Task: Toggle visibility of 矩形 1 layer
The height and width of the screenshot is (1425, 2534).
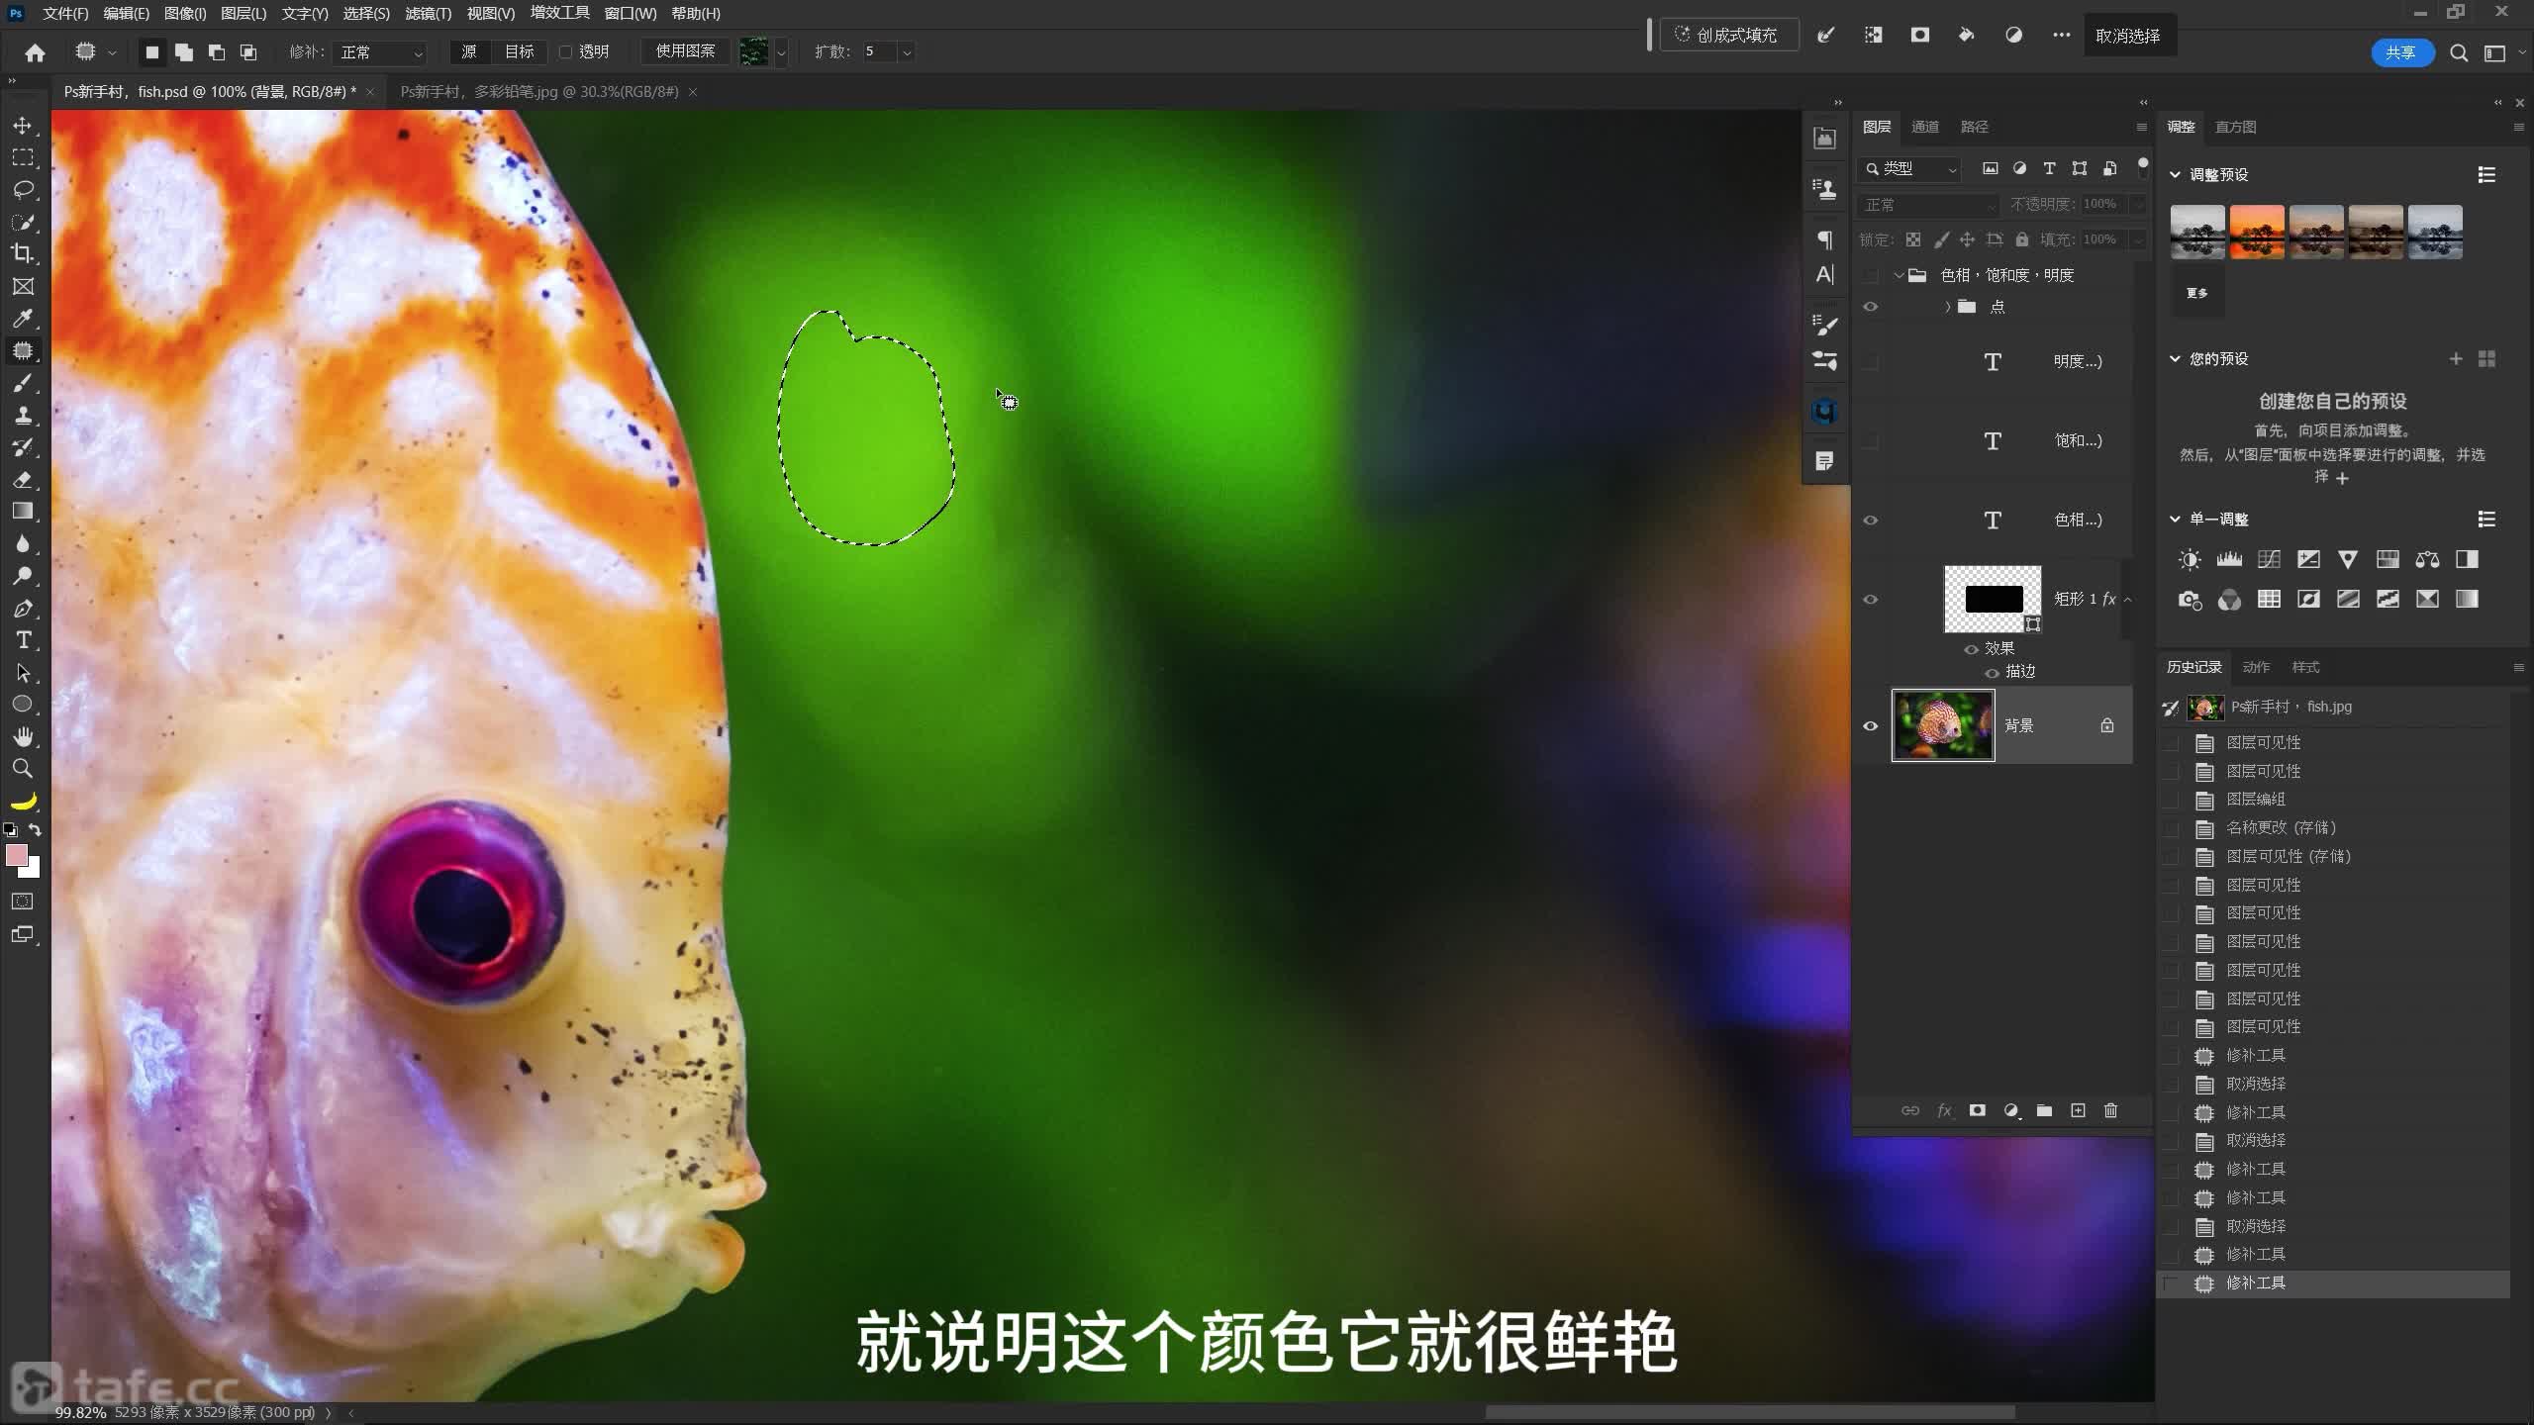Action: pos(1870,599)
